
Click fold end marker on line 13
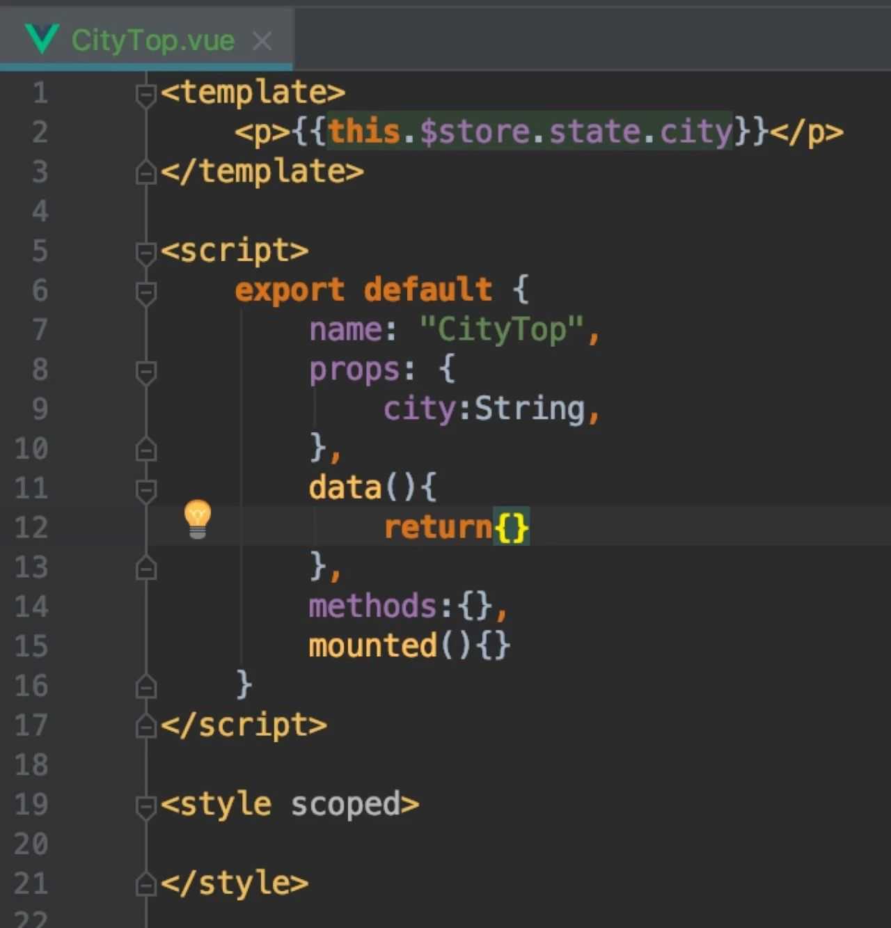(145, 568)
